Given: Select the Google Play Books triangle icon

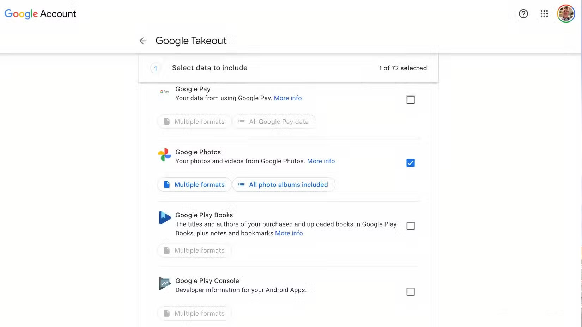Looking at the screenshot, I should point(164,217).
